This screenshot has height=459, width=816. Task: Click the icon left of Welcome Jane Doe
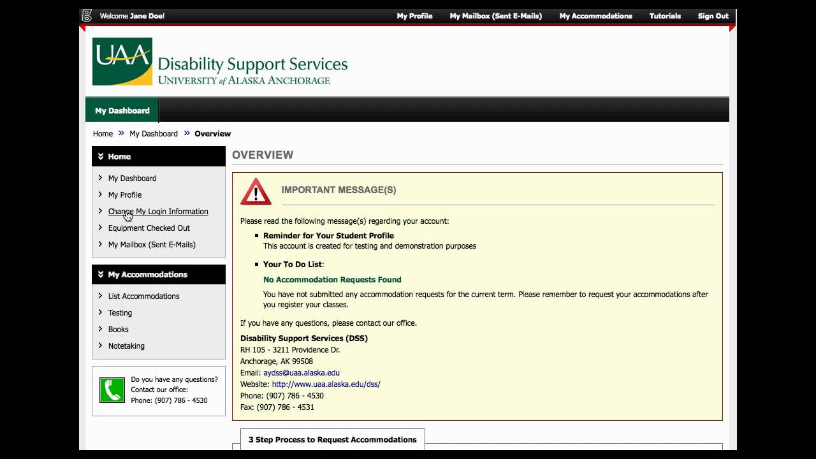pyautogui.click(x=87, y=16)
